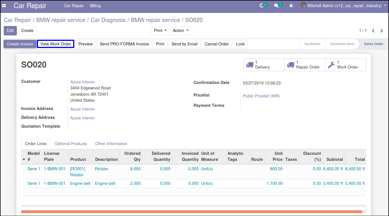The height and width of the screenshot is (216, 389).
Task: Click the debug bug icon
Action: [x=291, y=5]
